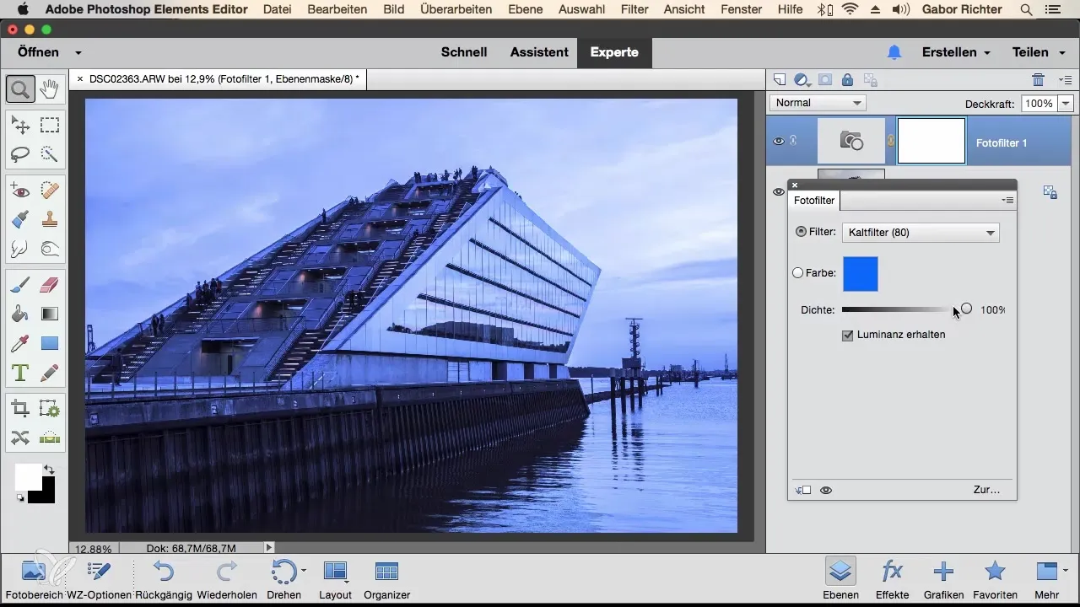Select the Paint Bucket tool
Viewport: 1080px width, 607px height.
pyautogui.click(x=20, y=314)
